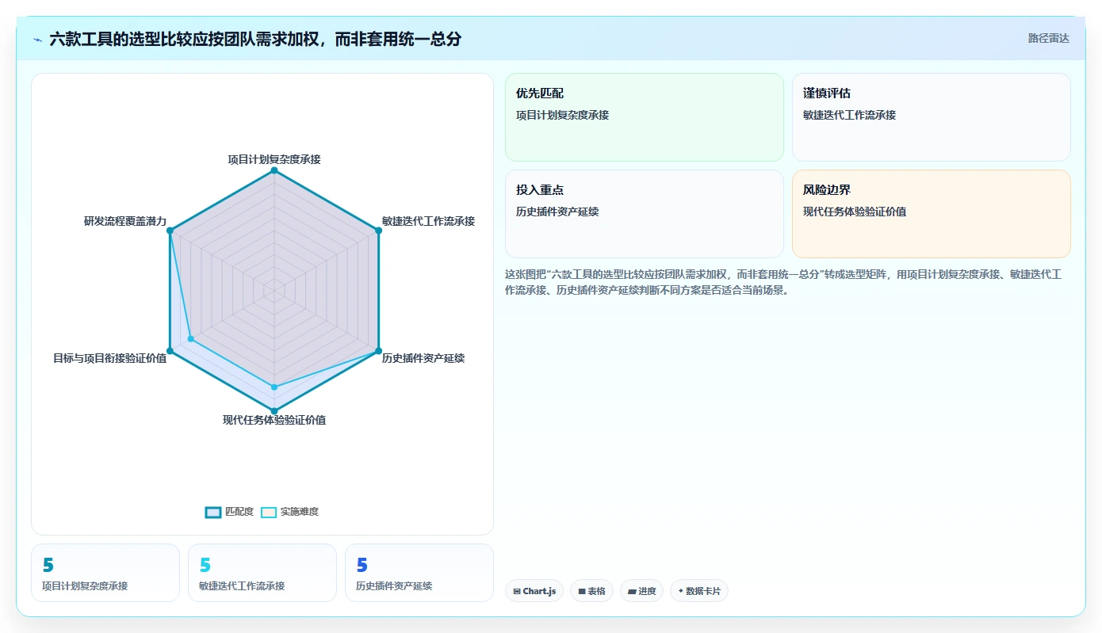Click radar axis label 敏捷迭代工作流承接
The width and height of the screenshot is (1102, 633).
428,221
